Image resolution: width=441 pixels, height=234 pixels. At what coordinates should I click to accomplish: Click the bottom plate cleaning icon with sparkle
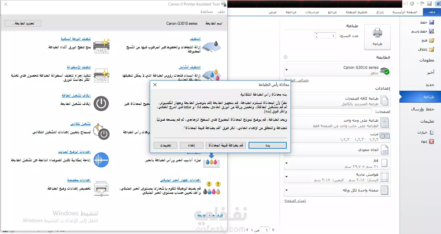102,46
